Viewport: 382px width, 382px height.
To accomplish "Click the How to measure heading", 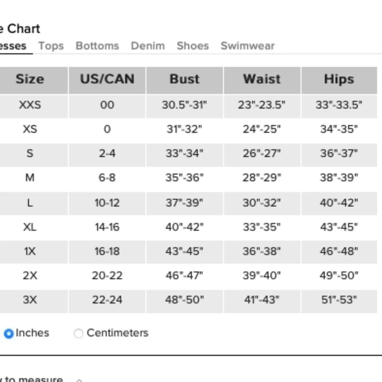I will (32, 379).
